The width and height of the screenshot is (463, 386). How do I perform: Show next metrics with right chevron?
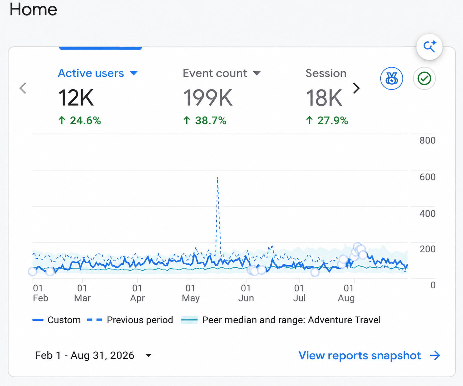(356, 88)
